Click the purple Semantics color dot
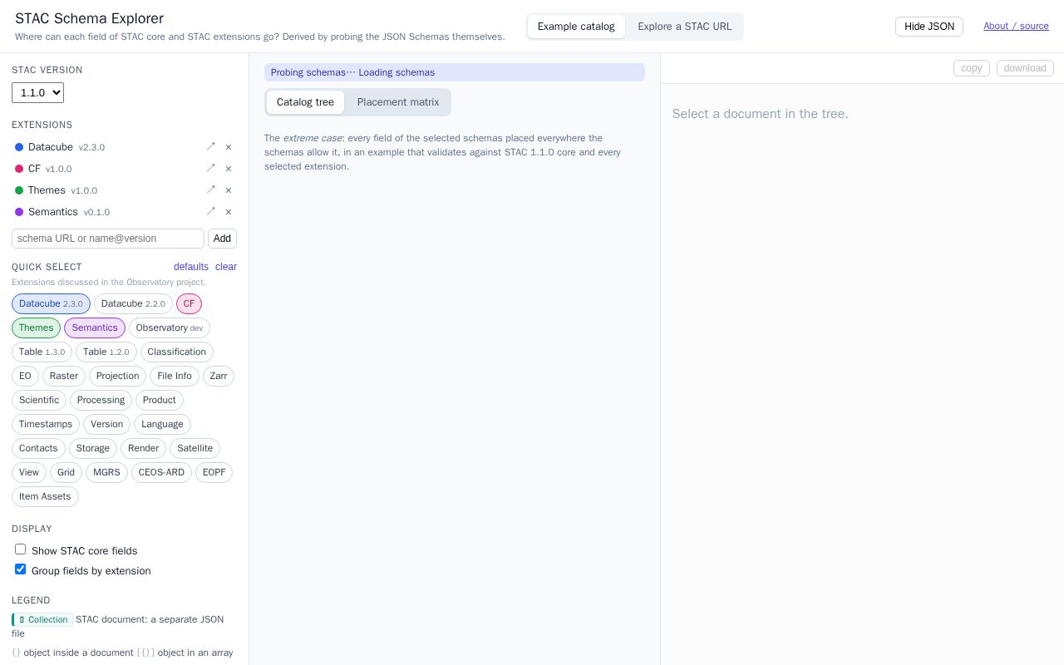Screen dimensions: 1064x665 (x=19, y=212)
